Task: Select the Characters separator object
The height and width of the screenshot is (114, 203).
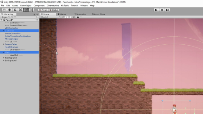Action: click(15, 50)
